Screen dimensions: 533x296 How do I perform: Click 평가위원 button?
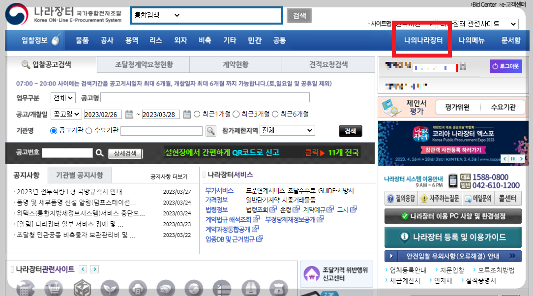click(x=458, y=107)
